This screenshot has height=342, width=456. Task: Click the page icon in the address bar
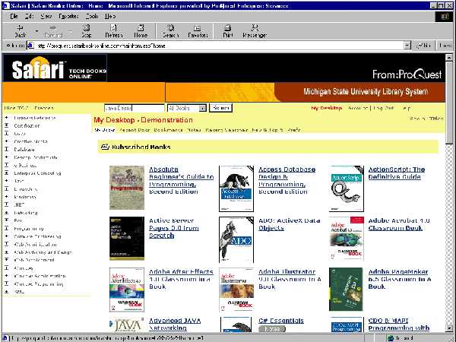(31, 46)
